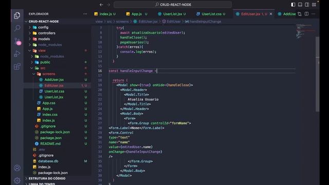Expand the ESTRUTURA DO CÓDIGO section

(x=47, y=178)
